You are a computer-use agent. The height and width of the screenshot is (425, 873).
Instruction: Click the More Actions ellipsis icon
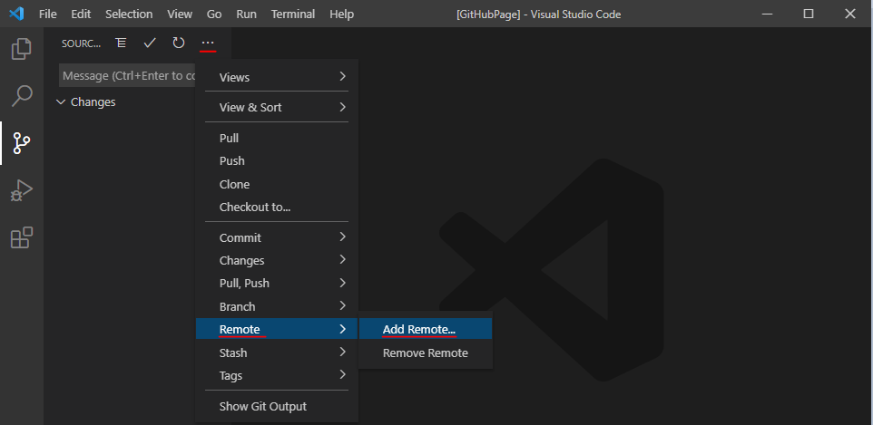[208, 43]
